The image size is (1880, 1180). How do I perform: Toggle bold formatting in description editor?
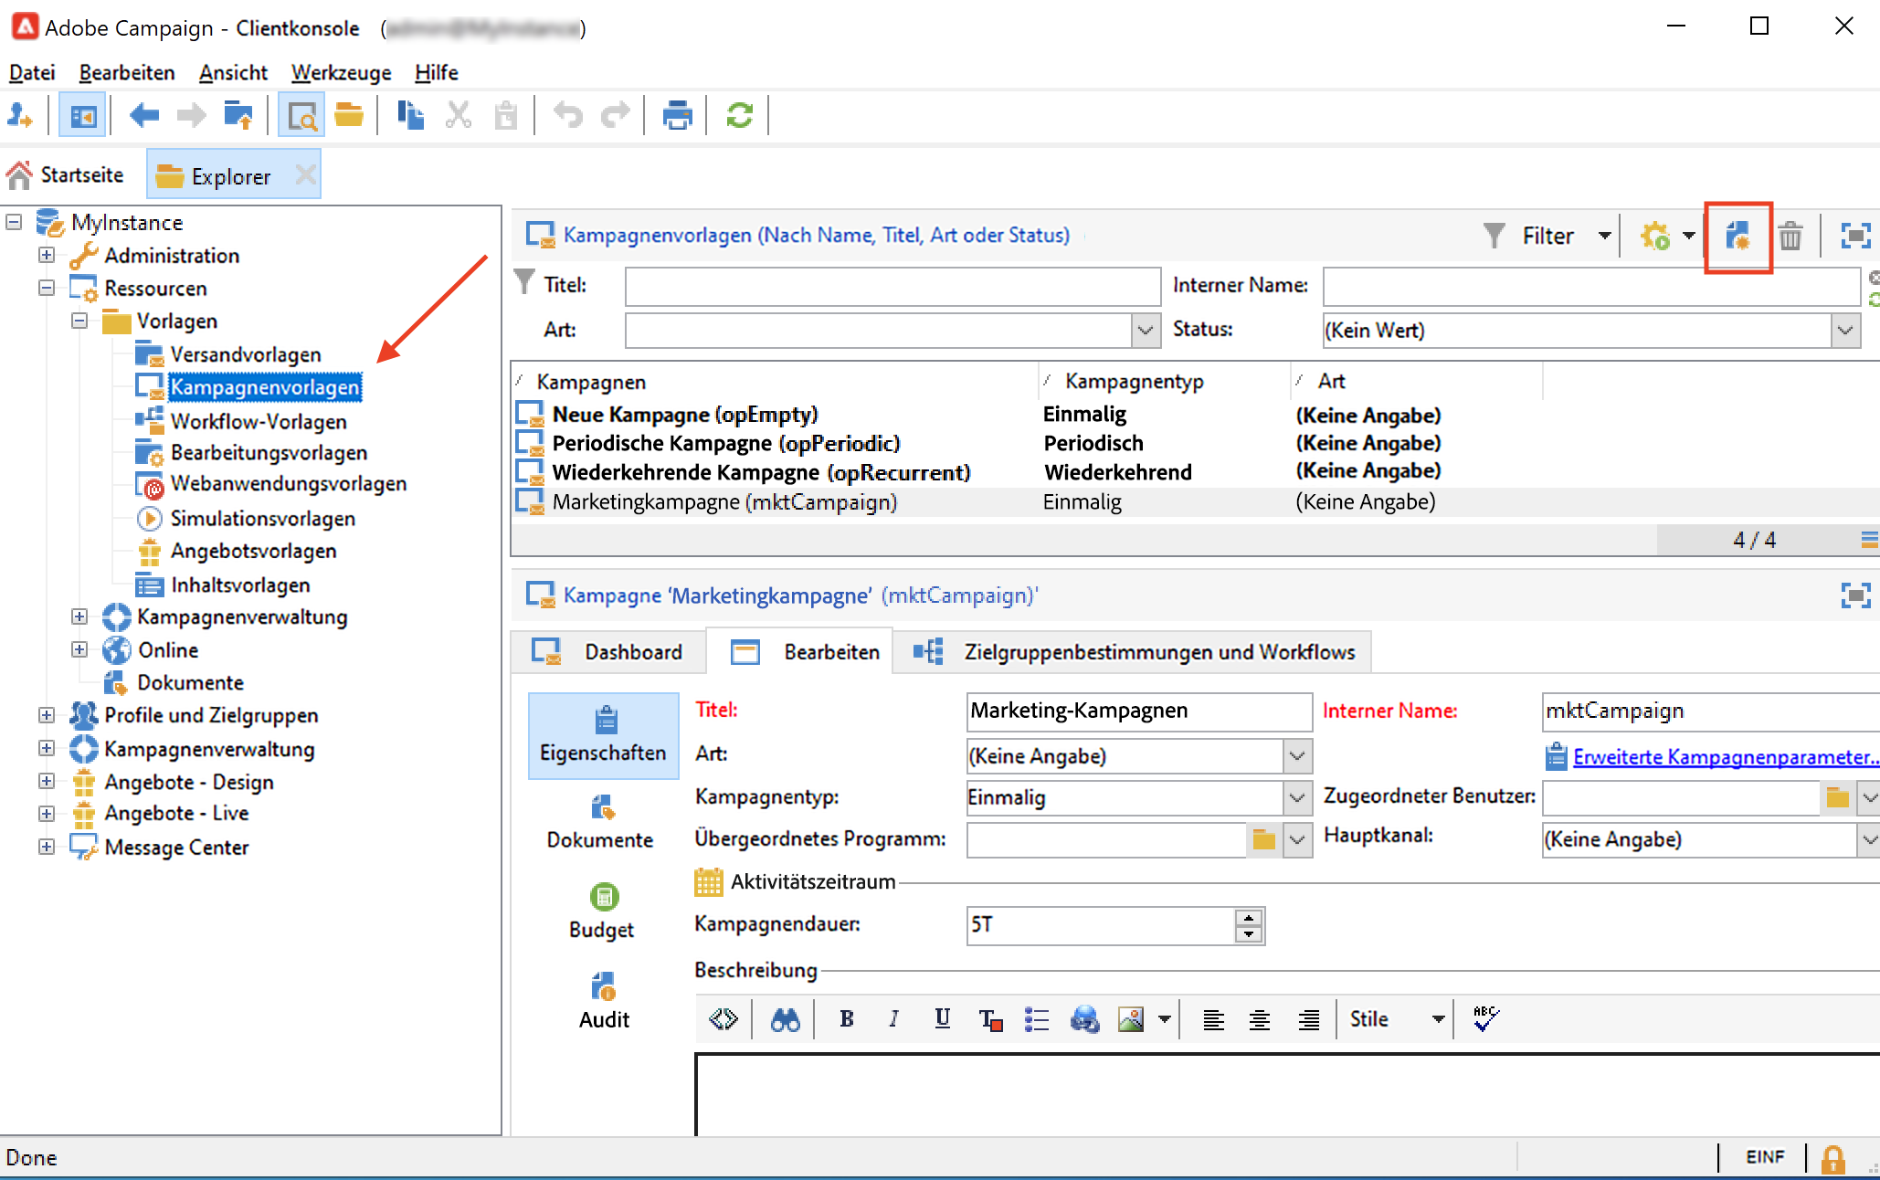click(847, 1019)
